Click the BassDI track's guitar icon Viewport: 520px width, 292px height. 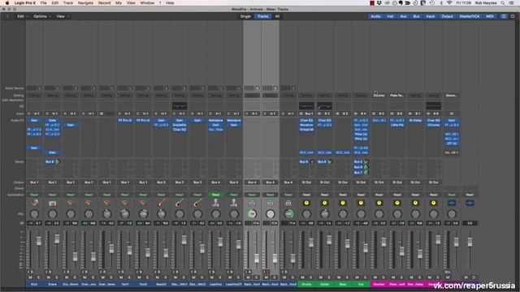click(x=161, y=203)
